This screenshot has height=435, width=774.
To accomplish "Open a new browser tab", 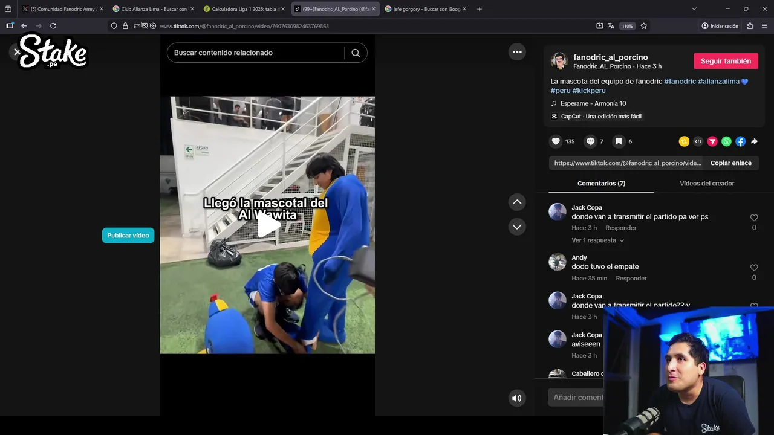I will (480, 9).
